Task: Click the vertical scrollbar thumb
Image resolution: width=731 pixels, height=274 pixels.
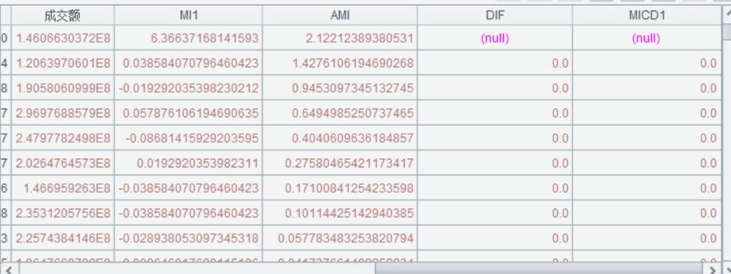Action: coord(727,33)
